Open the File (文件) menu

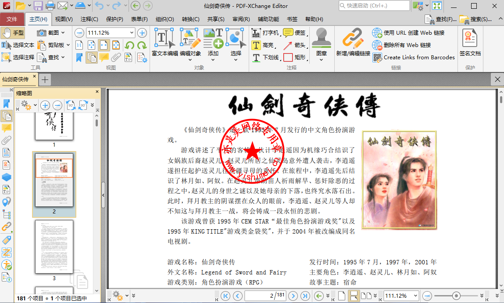click(x=12, y=19)
